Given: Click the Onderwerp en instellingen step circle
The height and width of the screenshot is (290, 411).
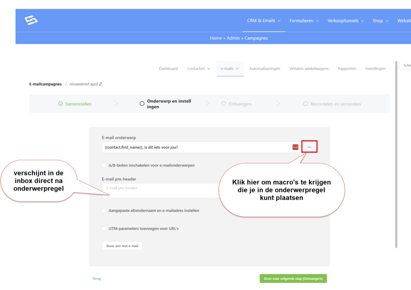Looking at the screenshot, I should [x=142, y=104].
